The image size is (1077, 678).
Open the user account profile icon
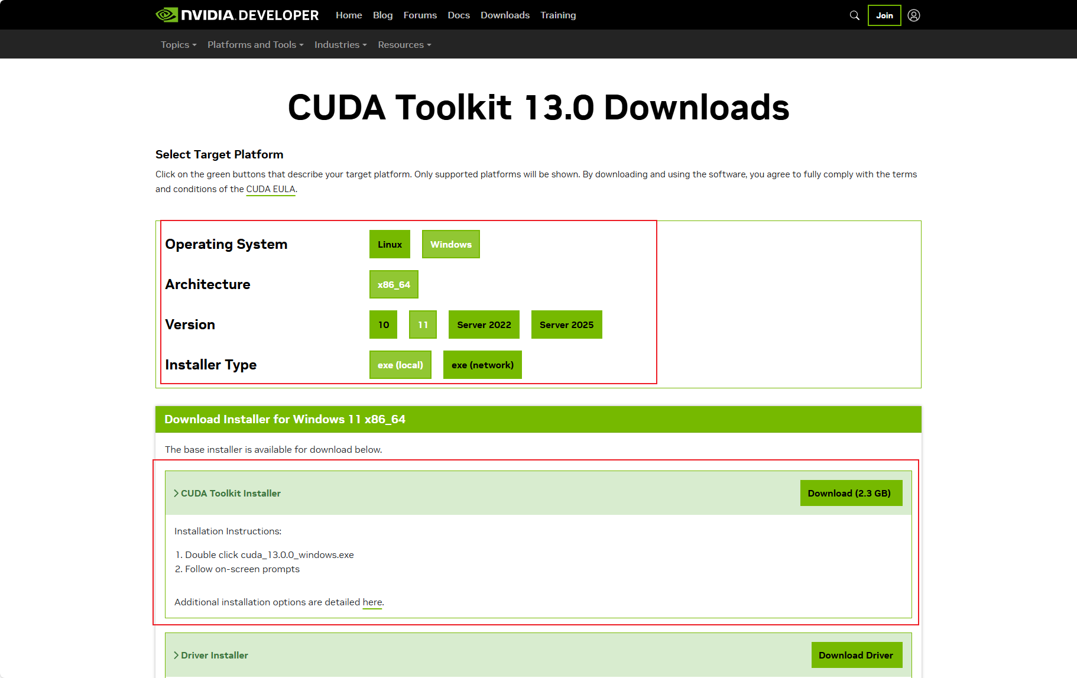click(x=914, y=15)
